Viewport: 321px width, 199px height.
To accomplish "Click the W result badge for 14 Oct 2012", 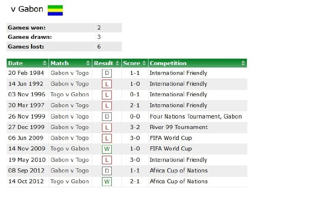I will [x=107, y=182].
